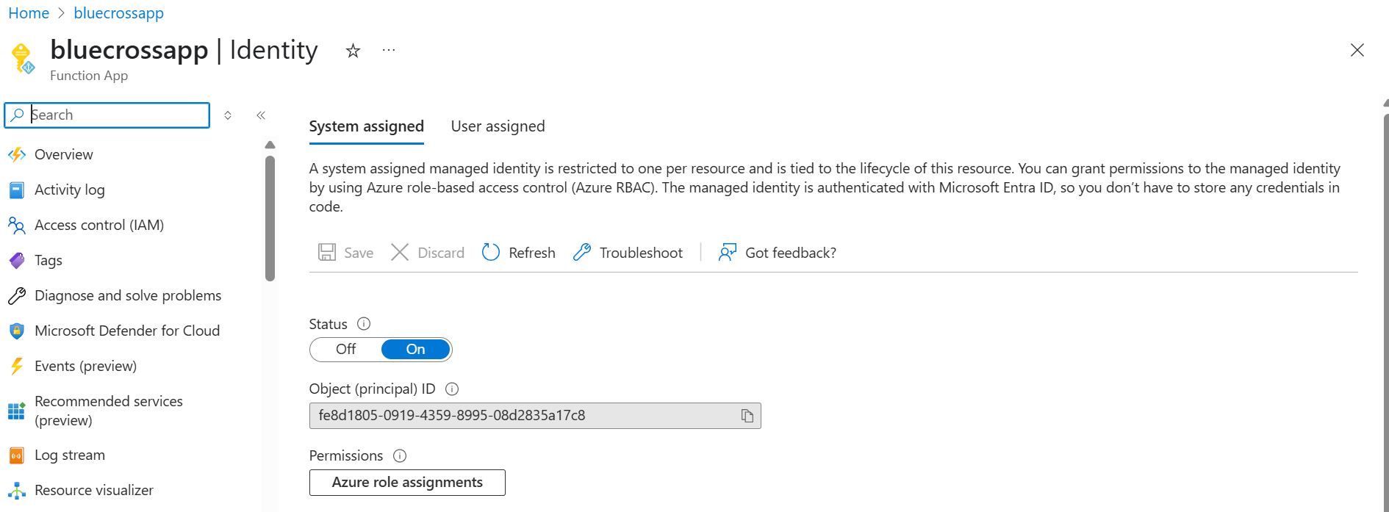This screenshot has height=512, width=1389.
Task: Open the more options ellipsis in the header
Action: pyautogui.click(x=389, y=51)
